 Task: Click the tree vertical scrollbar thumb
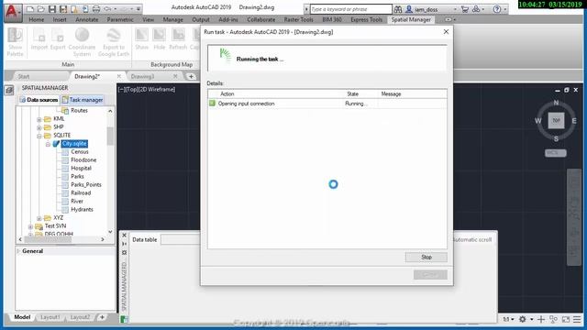(110, 136)
